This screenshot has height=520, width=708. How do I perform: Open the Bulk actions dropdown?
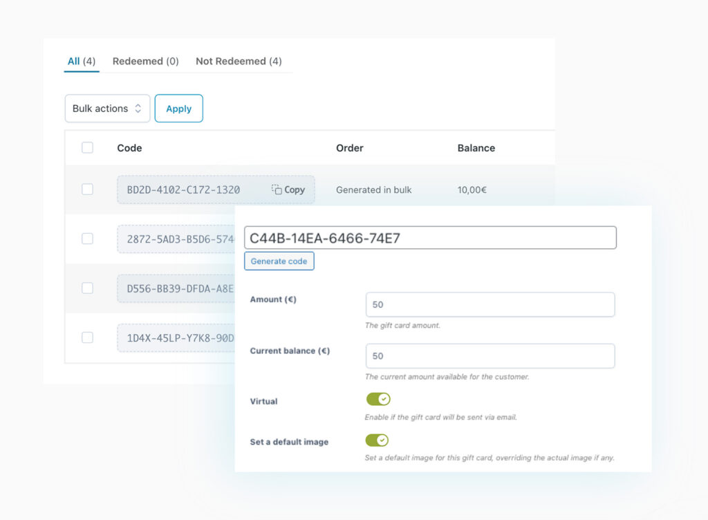(x=106, y=108)
